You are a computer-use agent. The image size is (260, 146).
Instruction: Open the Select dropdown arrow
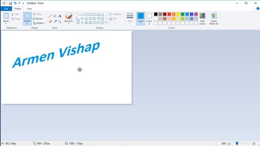coord(27,24)
